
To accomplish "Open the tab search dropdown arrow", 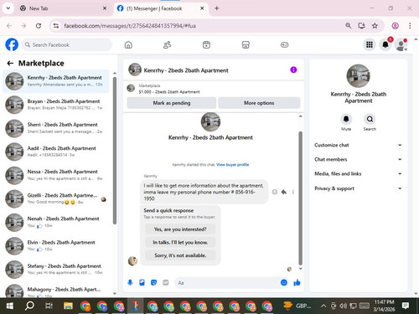I will point(8,8).
